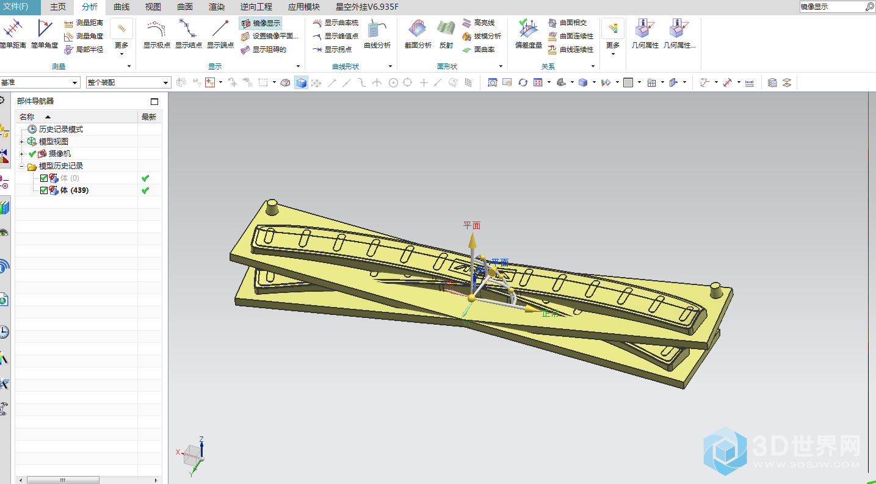Expand the 曲线形状 group options arrow
The width and height of the screenshot is (876, 484).
pyautogui.click(x=389, y=66)
